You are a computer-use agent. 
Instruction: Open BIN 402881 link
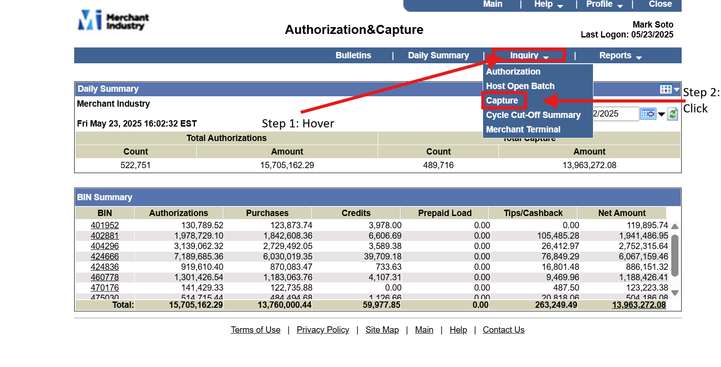(x=104, y=235)
